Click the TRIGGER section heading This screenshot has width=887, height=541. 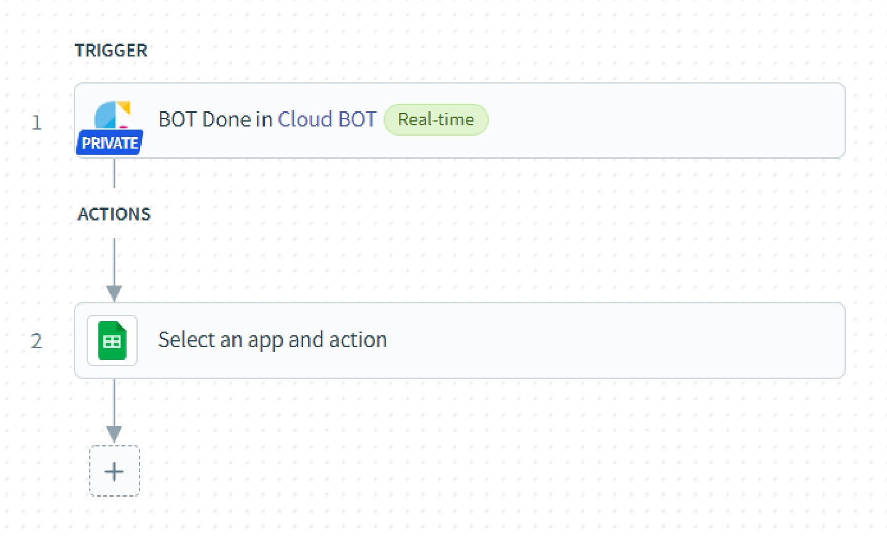[111, 50]
